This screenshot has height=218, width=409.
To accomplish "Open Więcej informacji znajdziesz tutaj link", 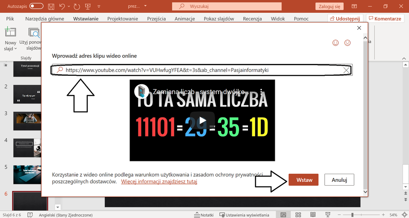I will 159,181.
